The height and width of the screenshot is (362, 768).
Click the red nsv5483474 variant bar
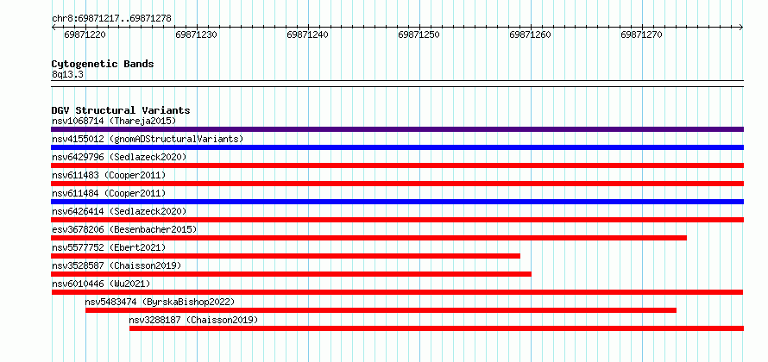pos(381,310)
